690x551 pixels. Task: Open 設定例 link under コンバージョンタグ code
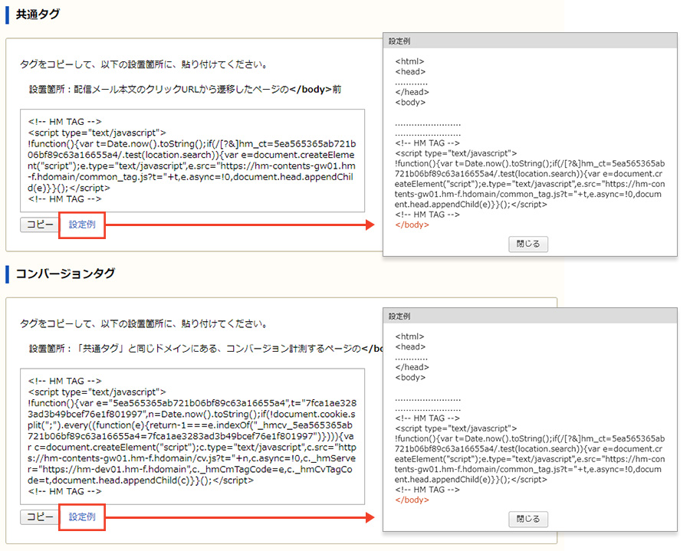coord(82,517)
